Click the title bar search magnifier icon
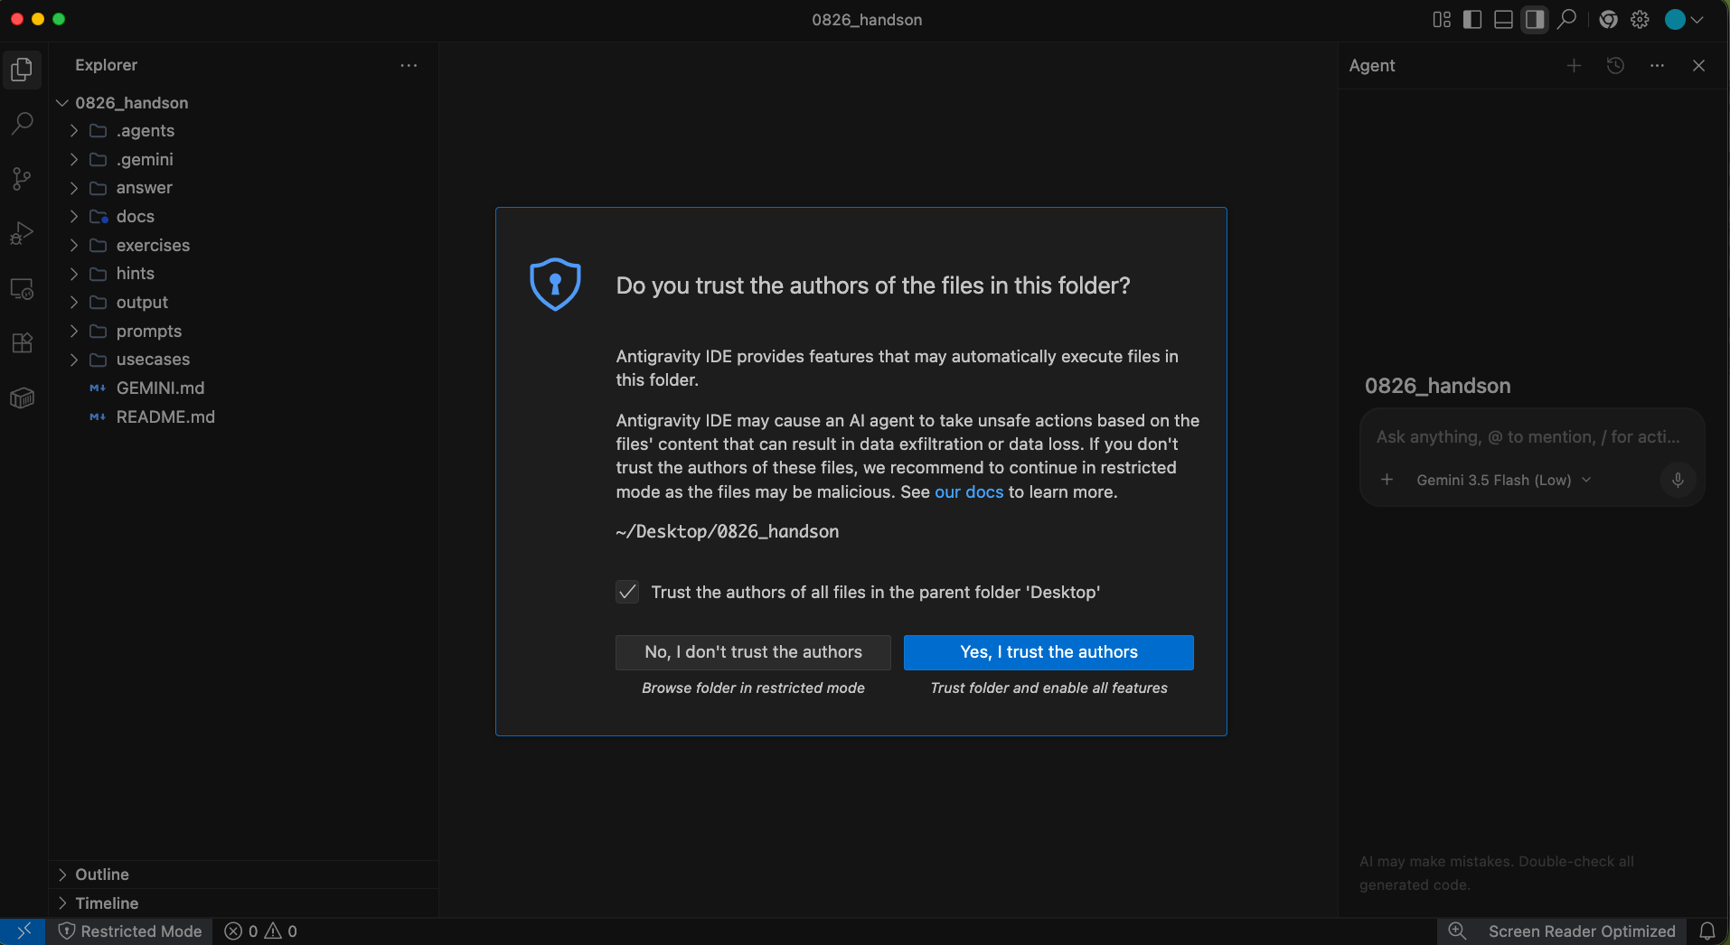 pos(1566,19)
